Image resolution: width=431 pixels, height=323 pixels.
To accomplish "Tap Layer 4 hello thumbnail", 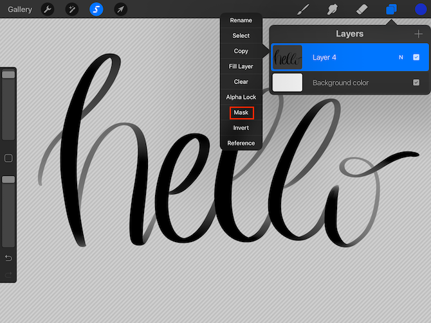I will point(288,57).
